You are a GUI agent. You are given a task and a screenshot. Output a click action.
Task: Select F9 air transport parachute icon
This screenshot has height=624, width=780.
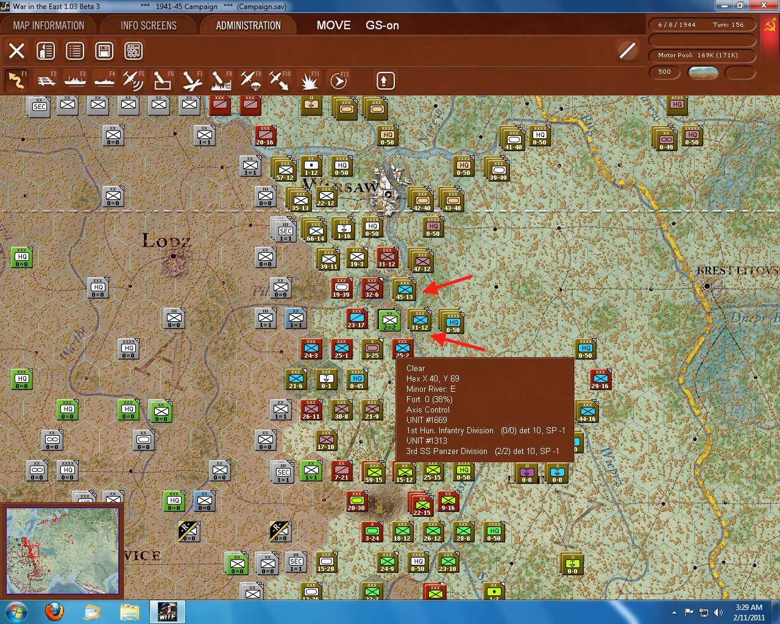tap(250, 80)
